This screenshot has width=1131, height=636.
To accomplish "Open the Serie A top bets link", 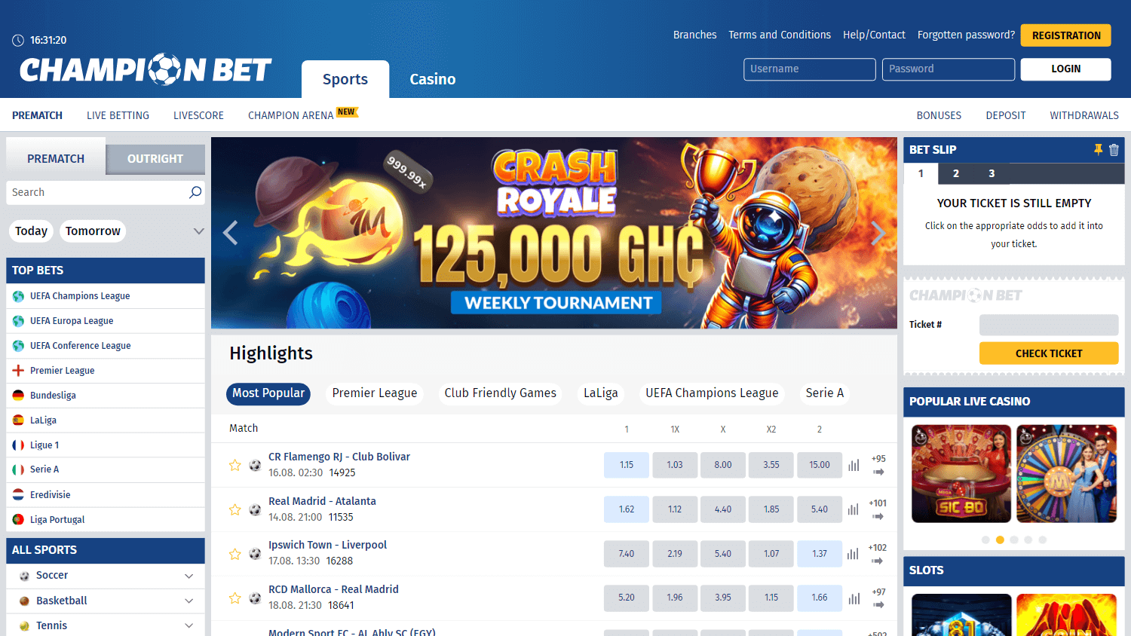I will 106,469.
